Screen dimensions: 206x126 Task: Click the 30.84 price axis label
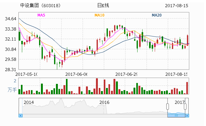tap(11, 49)
